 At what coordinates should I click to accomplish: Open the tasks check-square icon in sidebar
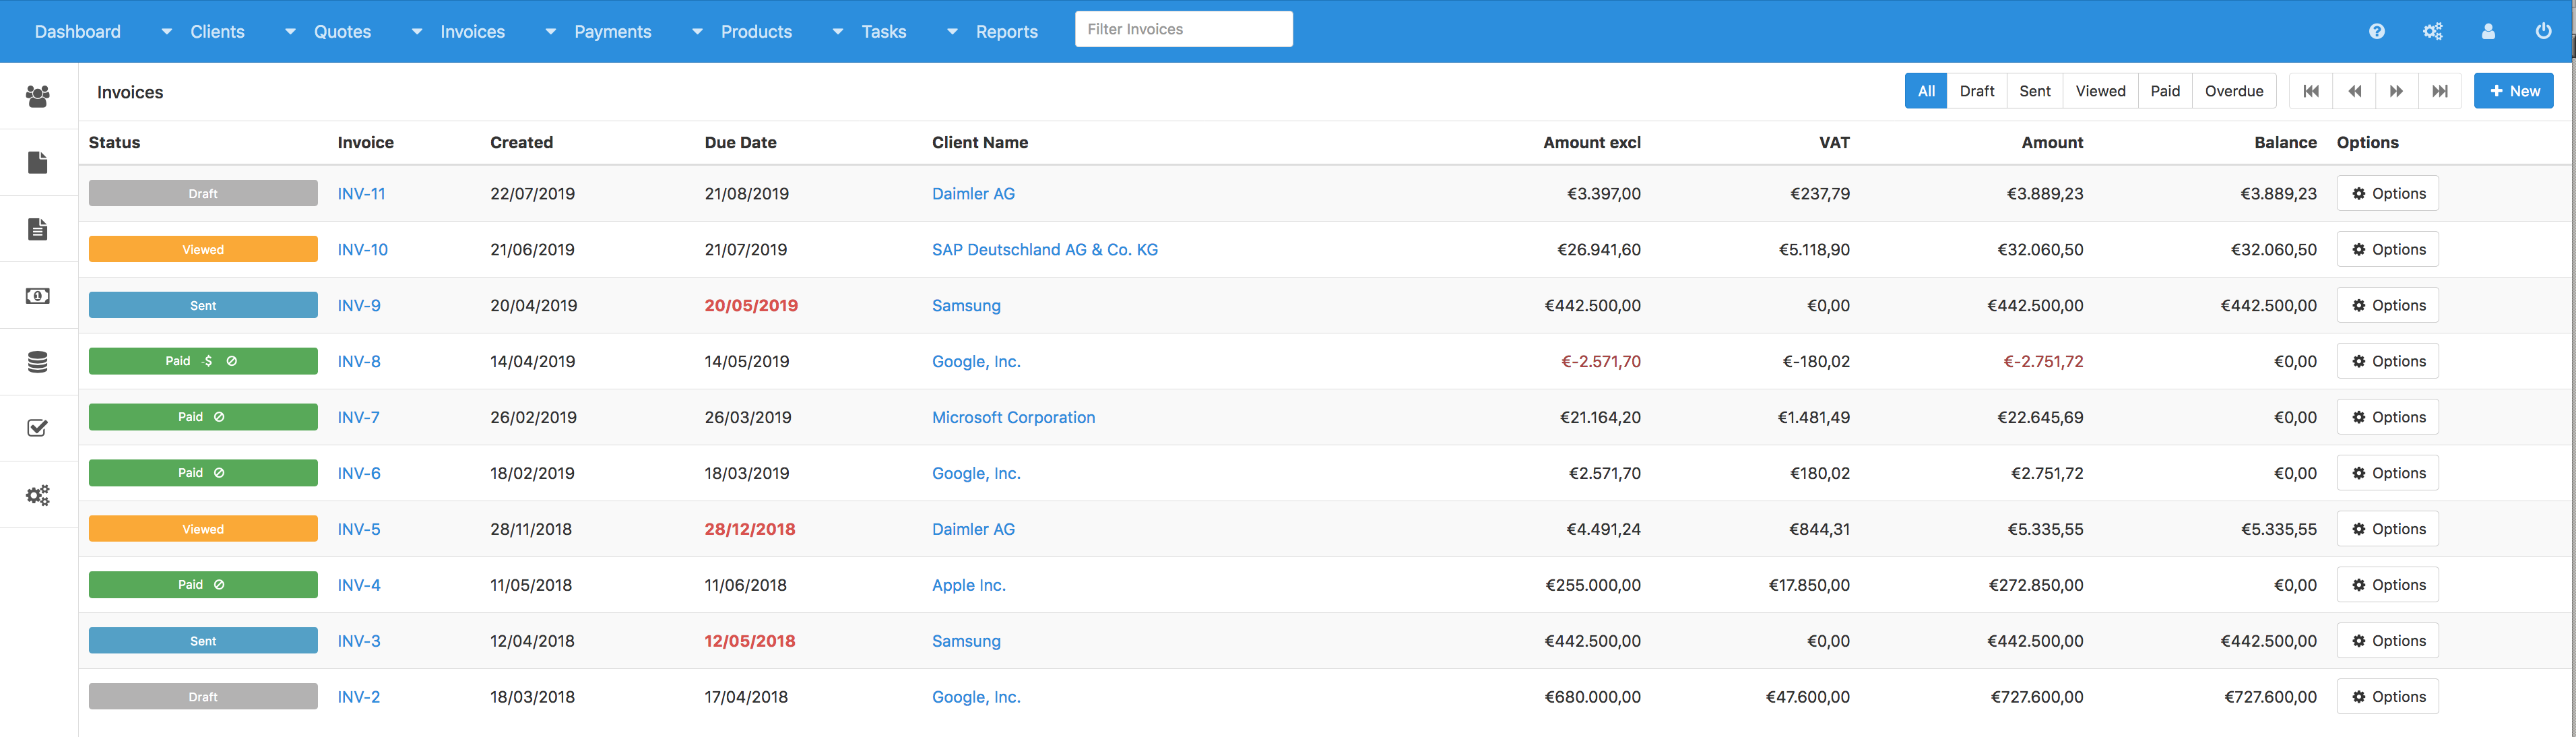pyautogui.click(x=38, y=428)
